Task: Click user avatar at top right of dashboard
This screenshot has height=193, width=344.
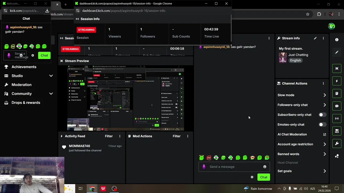Action: pos(331,26)
